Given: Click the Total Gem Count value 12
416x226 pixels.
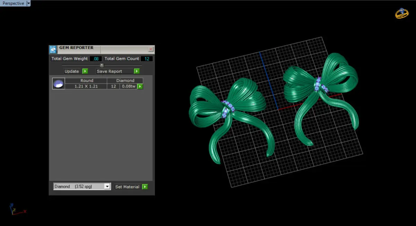Looking at the screenshot, I should tap(147, 59).
